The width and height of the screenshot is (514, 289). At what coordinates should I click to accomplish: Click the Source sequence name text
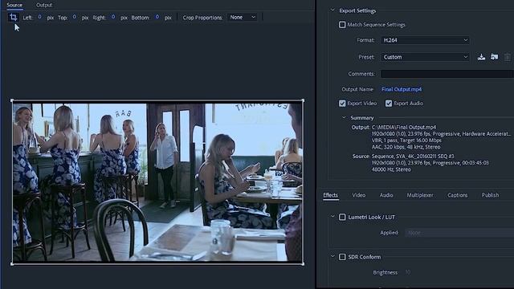click(x=413, y=157)
